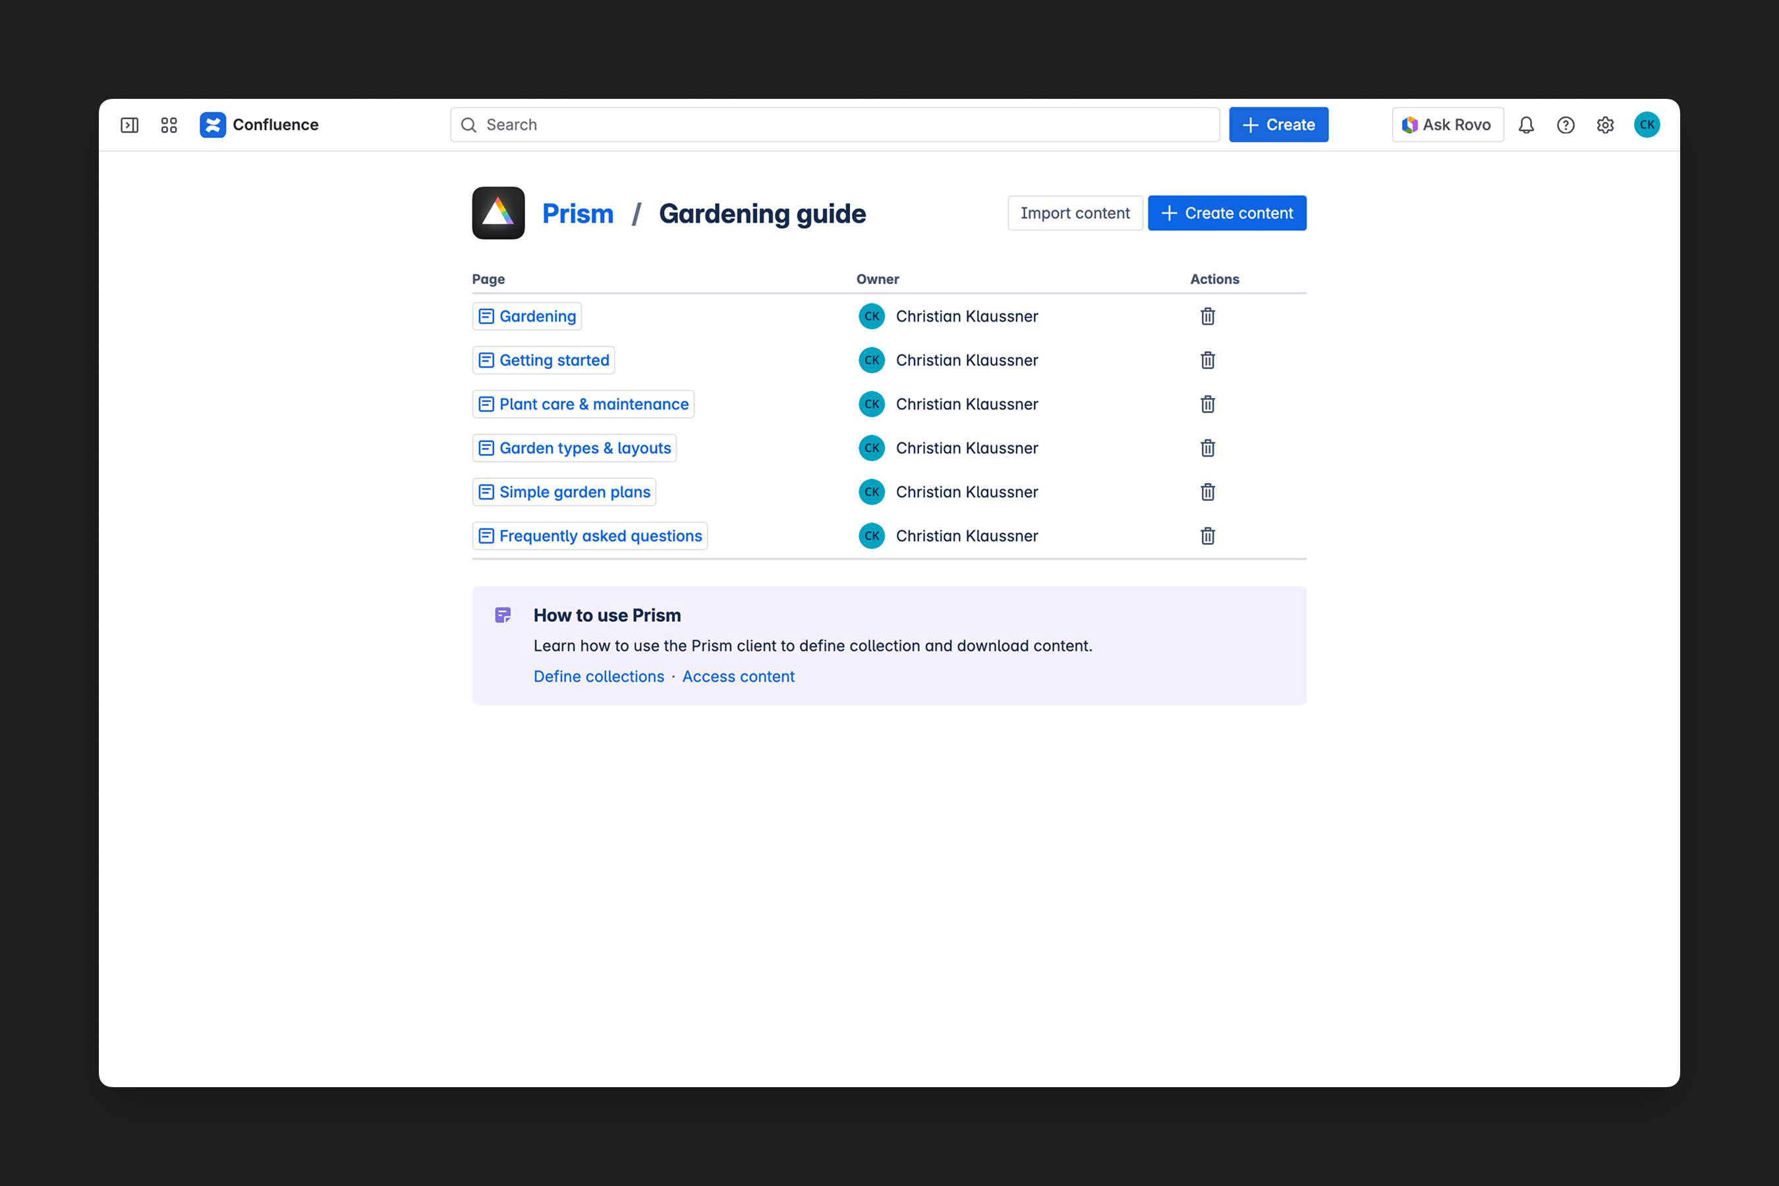Open Plant care & maintenance page
1779x1186 pixels.
coord(593,404)
